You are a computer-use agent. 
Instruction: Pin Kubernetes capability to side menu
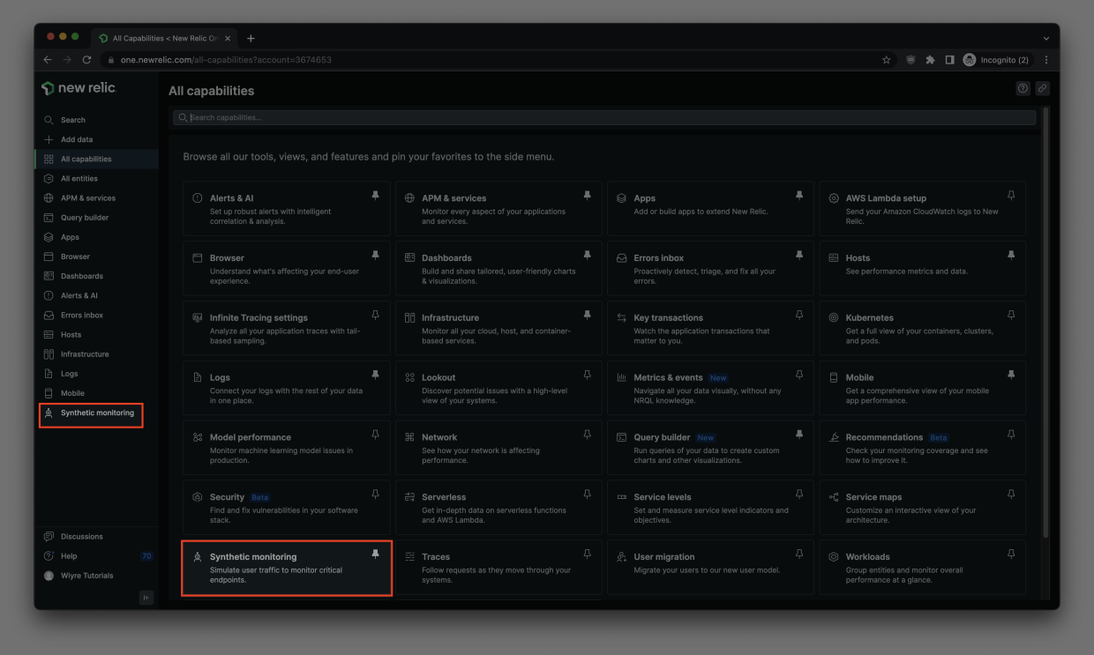coord(1011,316)
